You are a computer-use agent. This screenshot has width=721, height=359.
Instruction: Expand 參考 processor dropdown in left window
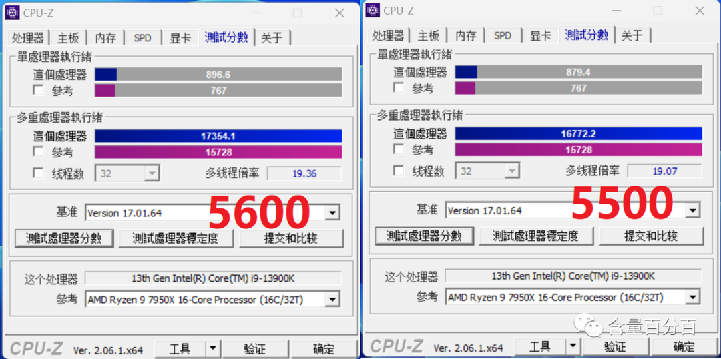pyautogui.click(x=333, y=300)
